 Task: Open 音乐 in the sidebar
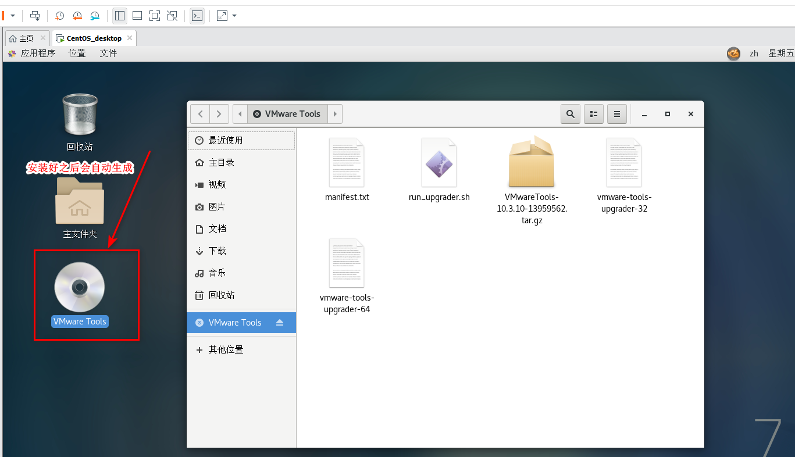[x=241, y=273]
